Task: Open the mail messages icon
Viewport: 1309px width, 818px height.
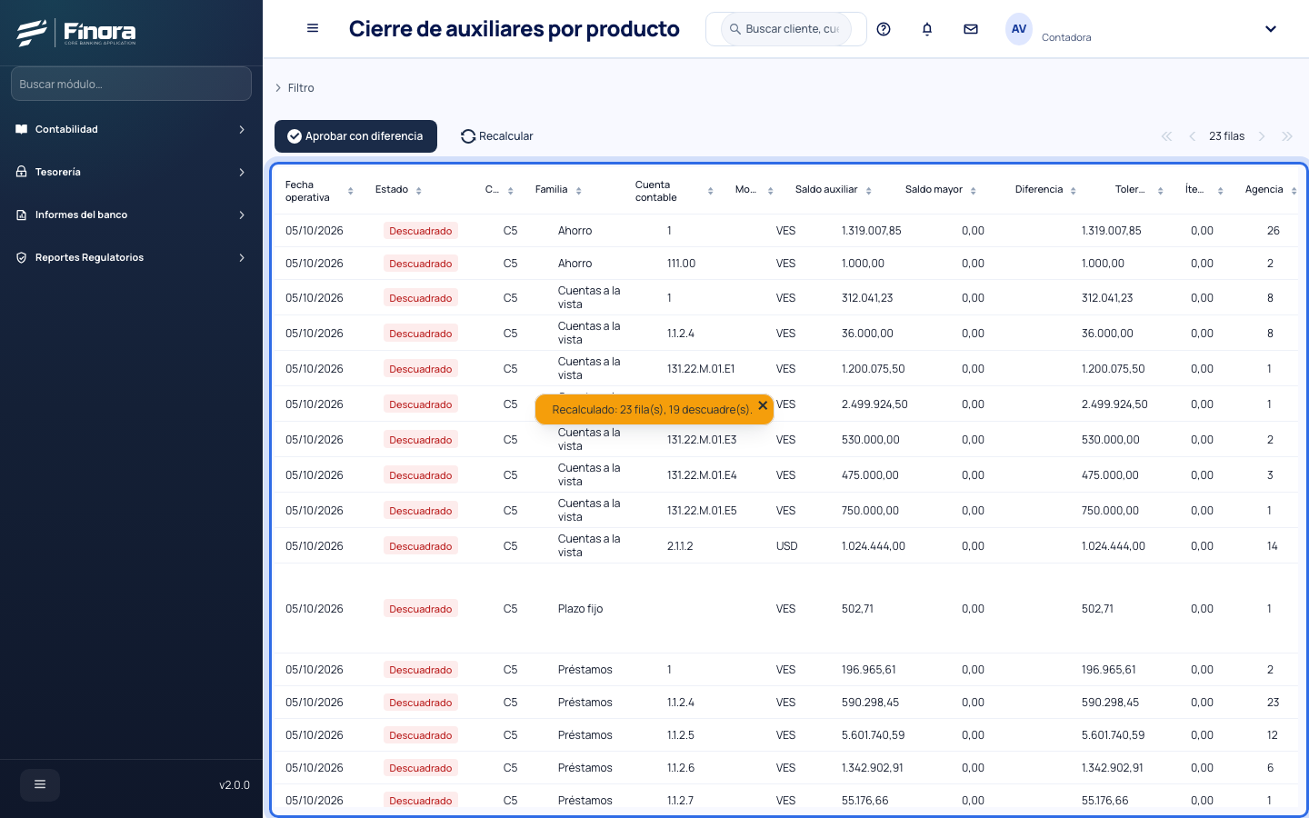Action: (971, 29)
